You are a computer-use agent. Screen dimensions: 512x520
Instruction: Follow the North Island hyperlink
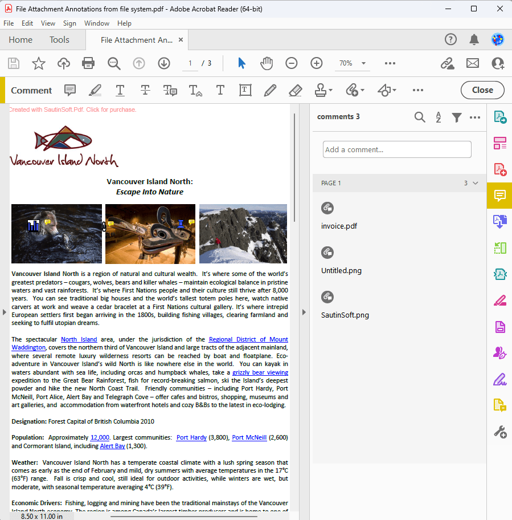click(79, 340)
